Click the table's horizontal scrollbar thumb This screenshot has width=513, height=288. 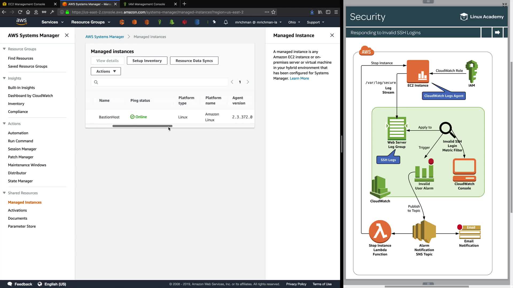pyautogui.click(x=142, y=126)
